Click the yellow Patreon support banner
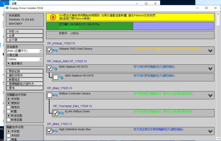Image resolution: width=221 pixels, height=141 pixels. (130, 17)
